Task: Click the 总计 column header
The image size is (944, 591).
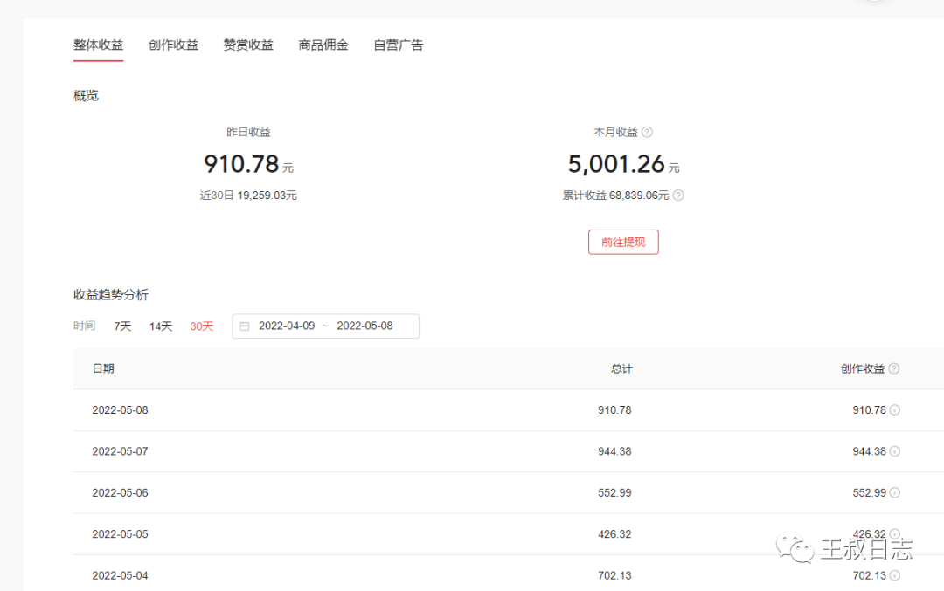Action: click(x=621, y=368)
